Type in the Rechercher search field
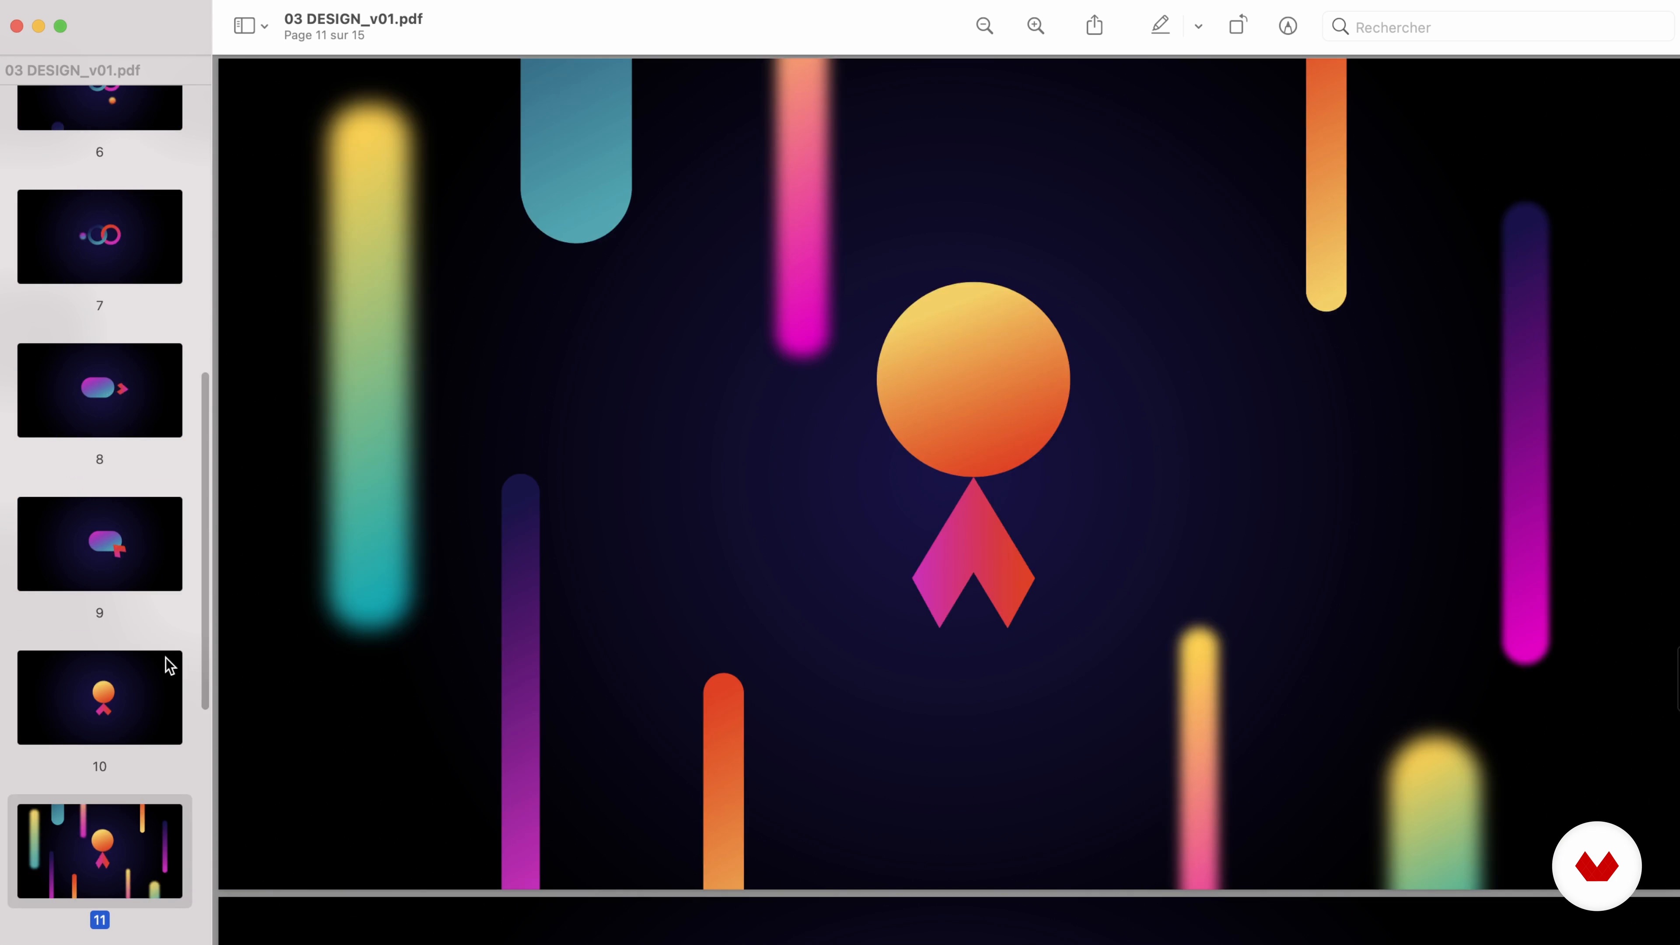Viewport: 1680px width, 945px height. coord(1500,28)
